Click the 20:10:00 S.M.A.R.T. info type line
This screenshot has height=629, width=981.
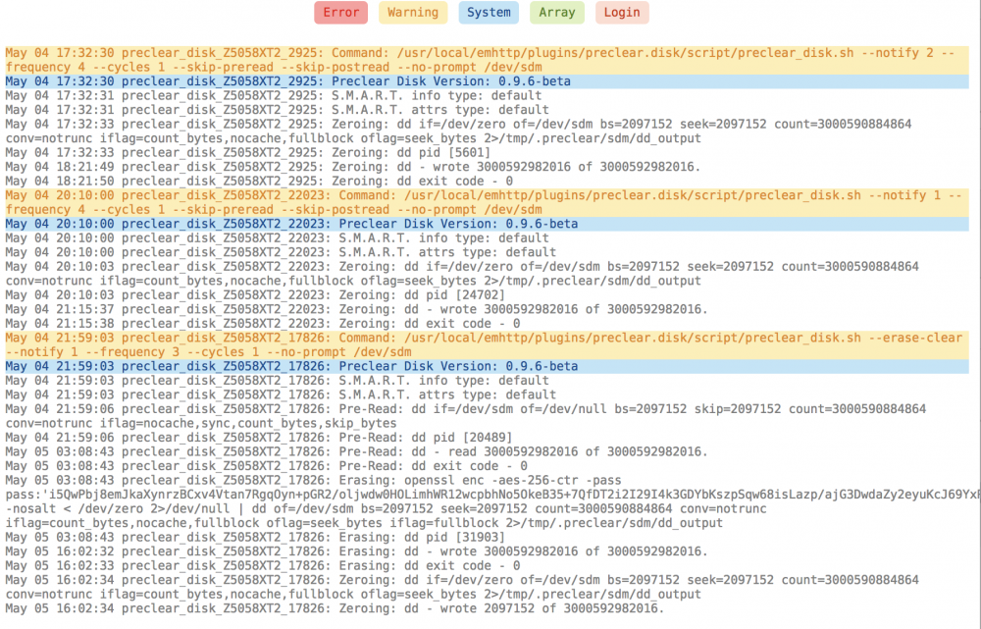[278, 238]
